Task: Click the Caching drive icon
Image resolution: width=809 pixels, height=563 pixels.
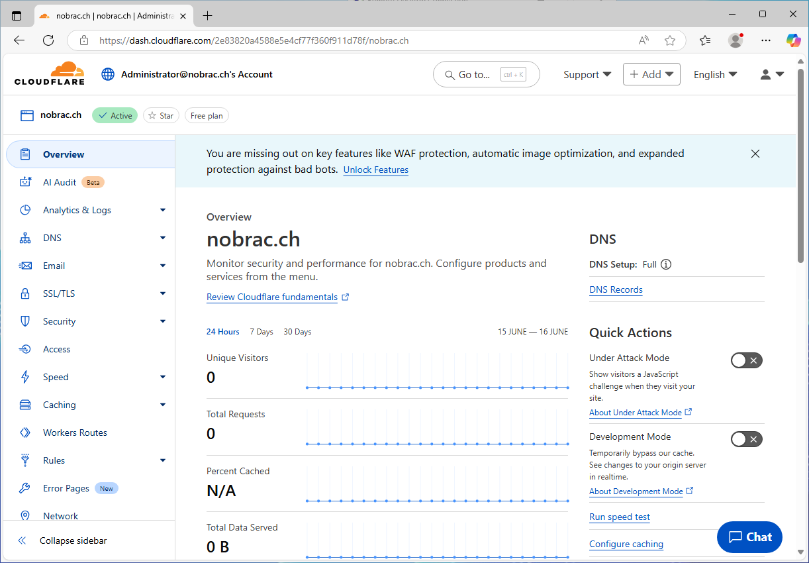Action: tap(25, 405)
